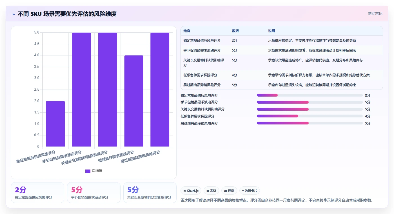Click the x-axis label 易过期商品滞销风险评分
This screenshot has height=214, width=394.
[140, 157]
